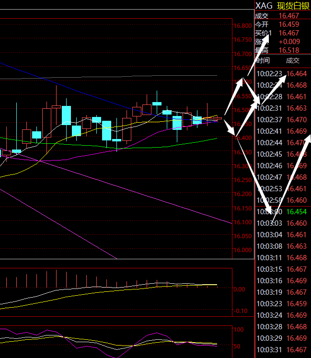Click the 0.00 MACD axis label
The width and height of the screenshot is (311, 358).
239,289
